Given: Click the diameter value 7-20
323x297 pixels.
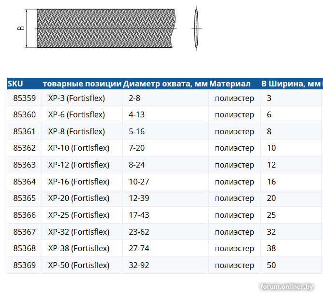Looking at the screenshot, I should tap(136, 148).
